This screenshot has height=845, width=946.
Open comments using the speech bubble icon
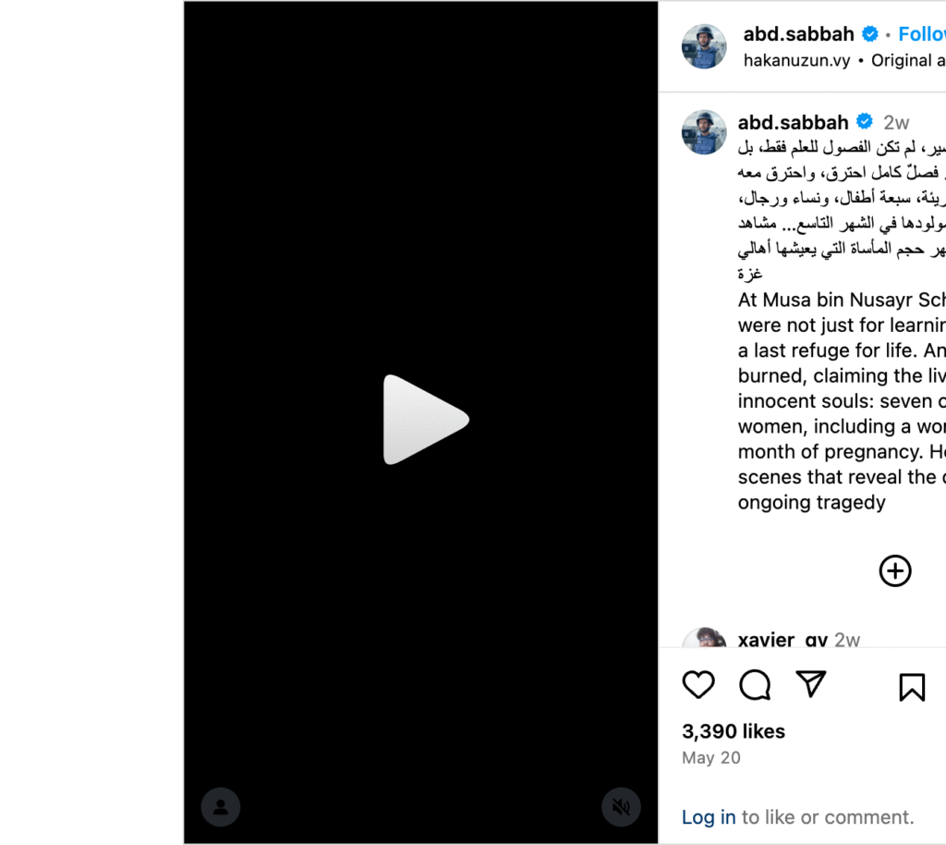(x=755, y=685)
